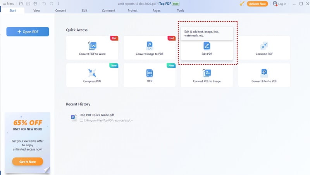The width and height of the screenshot is (310, 175).
Task: Click the Convert Image to PDF label
Action: pyautogui.click(x=150, y=54)
